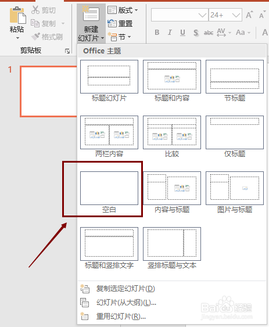The width and height of the screenshot is (269, 327).
Task: Increase font size with large A
Action: pyautogui.click(x=249, y=15)
